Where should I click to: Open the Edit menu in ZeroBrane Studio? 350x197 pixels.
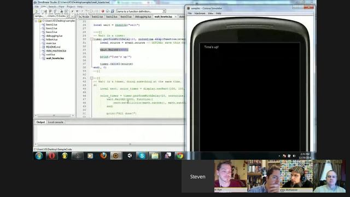[43, 7]
